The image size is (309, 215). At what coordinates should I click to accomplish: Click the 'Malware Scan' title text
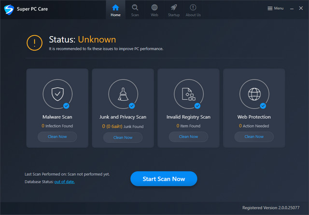[57, 117]
